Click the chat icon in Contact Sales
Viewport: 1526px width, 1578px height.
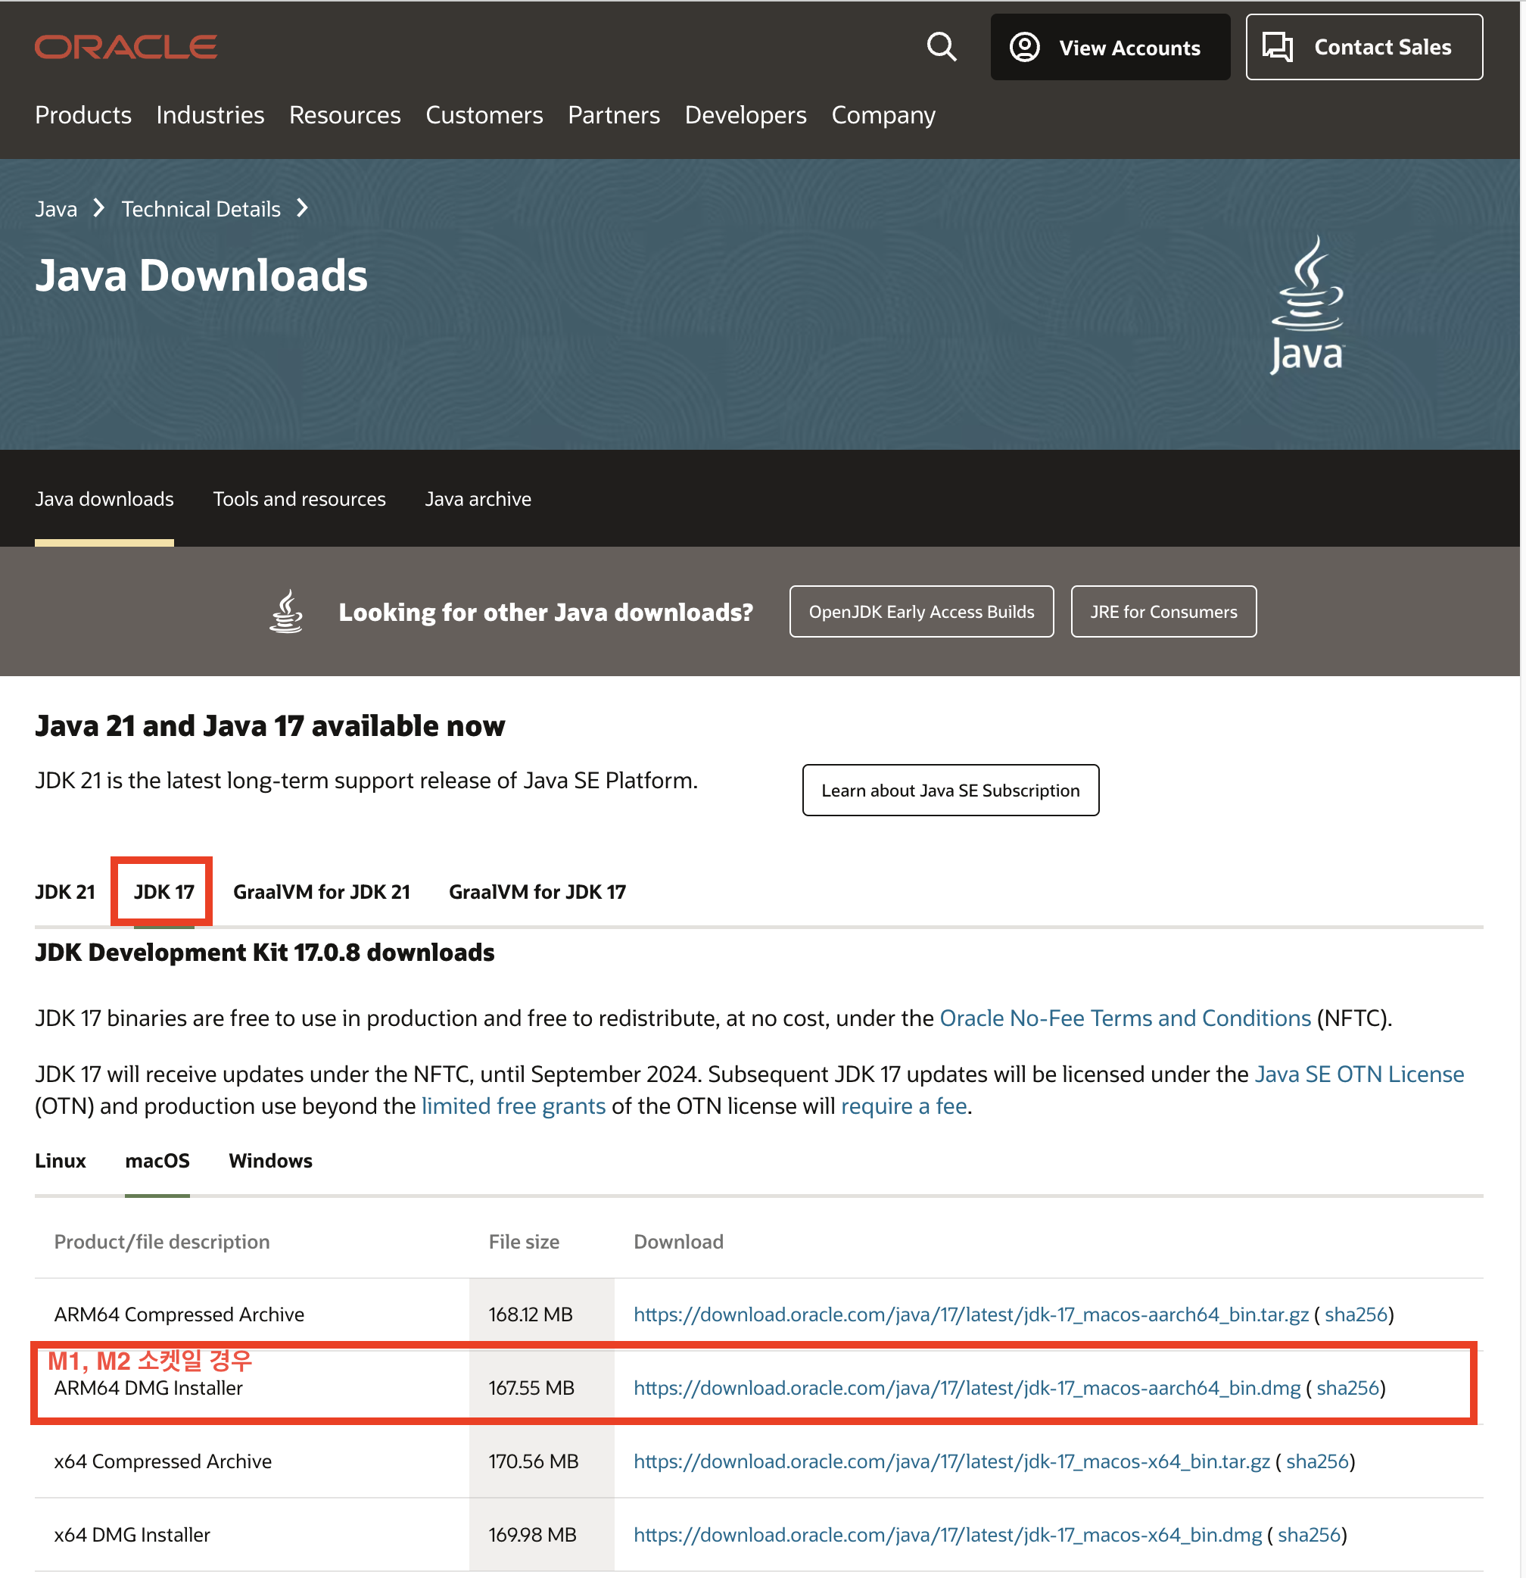point(1277,48)
